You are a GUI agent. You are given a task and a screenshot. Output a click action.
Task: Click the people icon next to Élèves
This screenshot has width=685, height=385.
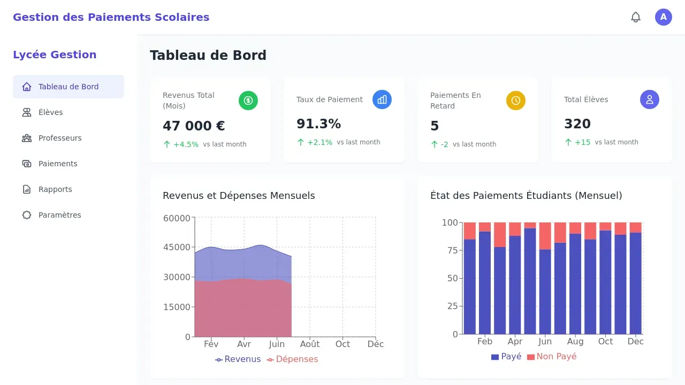click(x=26, y=112)
